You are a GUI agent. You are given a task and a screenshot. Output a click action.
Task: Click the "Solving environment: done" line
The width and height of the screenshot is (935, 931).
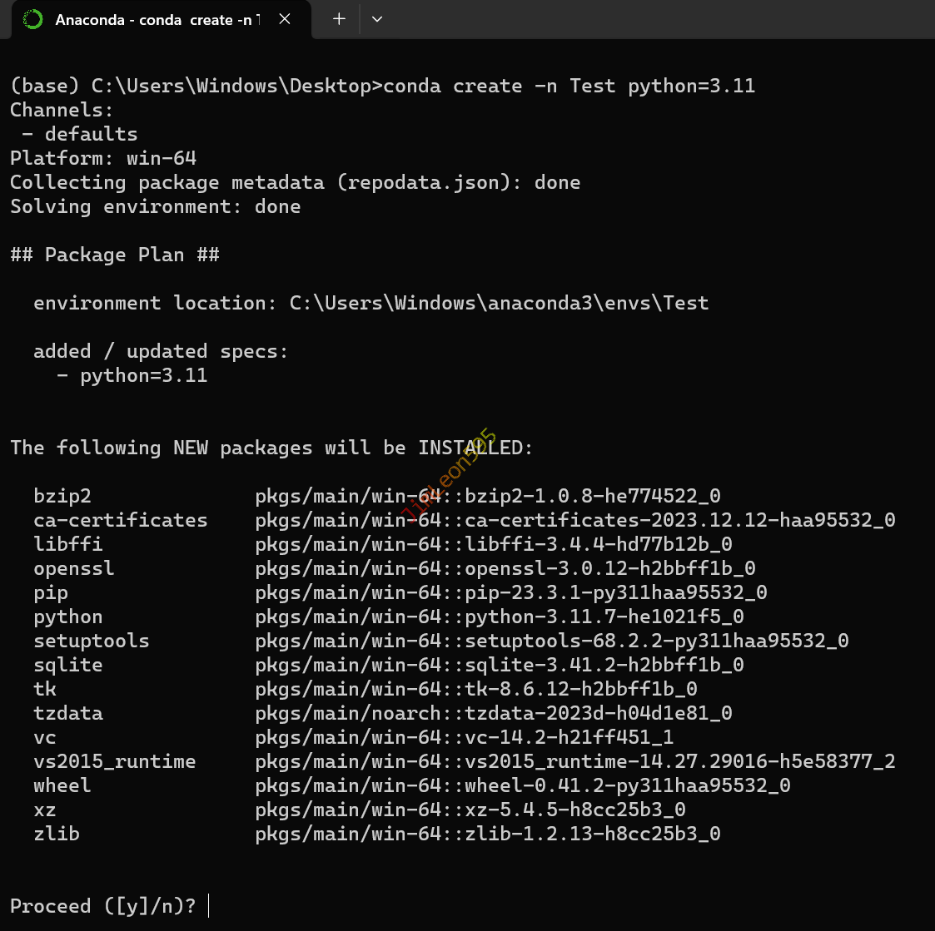tap(155, 206)
